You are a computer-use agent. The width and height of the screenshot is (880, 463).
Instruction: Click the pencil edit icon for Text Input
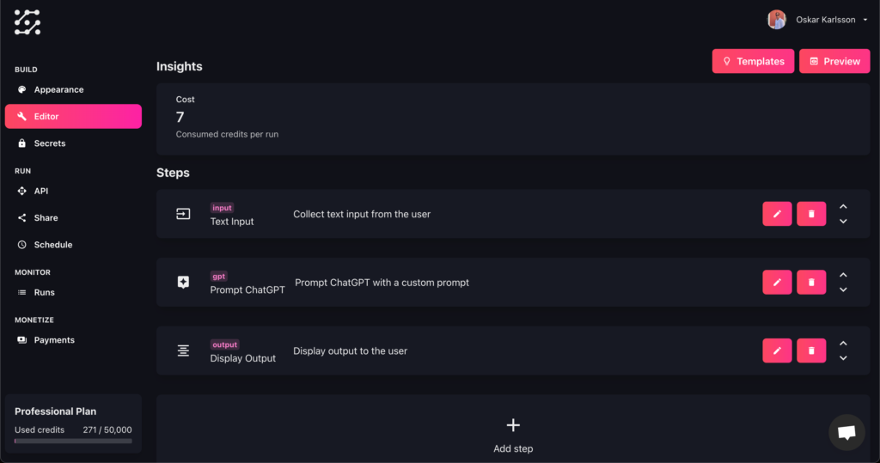click(x=777, y=214)
